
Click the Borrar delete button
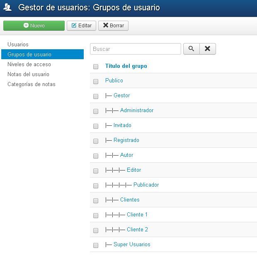(113, 26)
